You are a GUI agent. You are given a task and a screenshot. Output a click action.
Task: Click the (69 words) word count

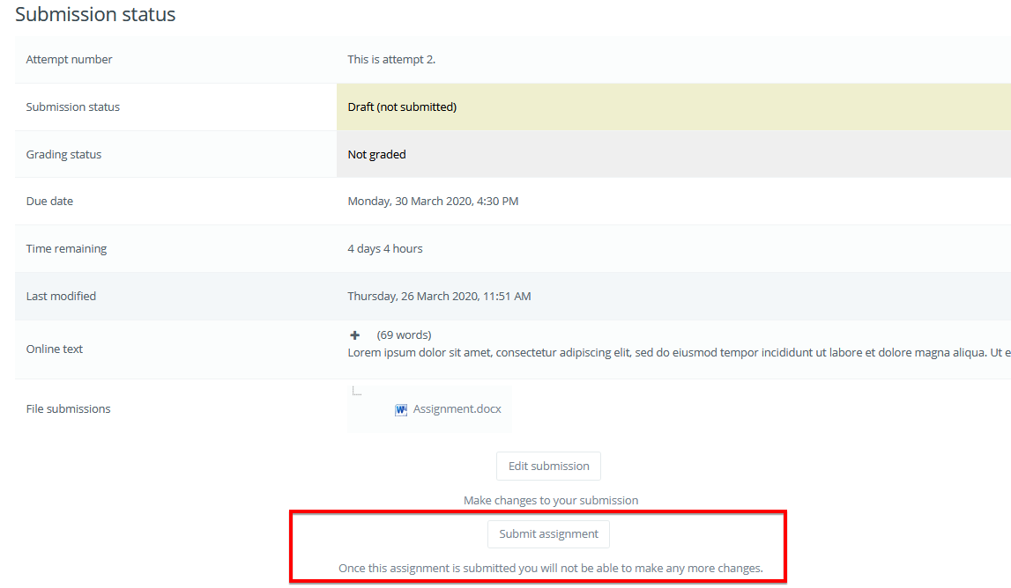[404, 335]
